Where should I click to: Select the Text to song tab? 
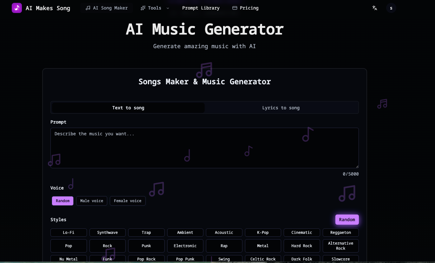coord(128,107)
